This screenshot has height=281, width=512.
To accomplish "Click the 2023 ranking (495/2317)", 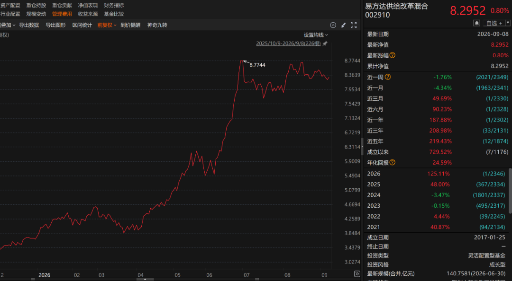I will 491,206.
